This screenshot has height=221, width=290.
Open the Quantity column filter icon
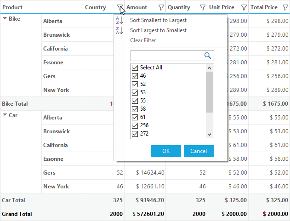203,7
